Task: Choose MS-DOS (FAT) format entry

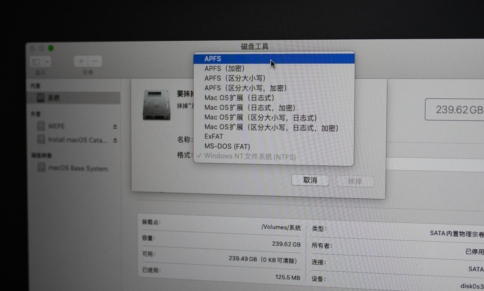Action: point(227,146)
